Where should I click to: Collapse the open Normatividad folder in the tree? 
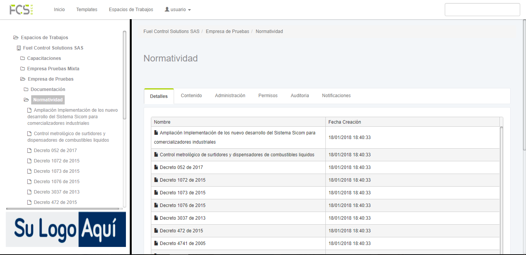[x=26, y=100]
